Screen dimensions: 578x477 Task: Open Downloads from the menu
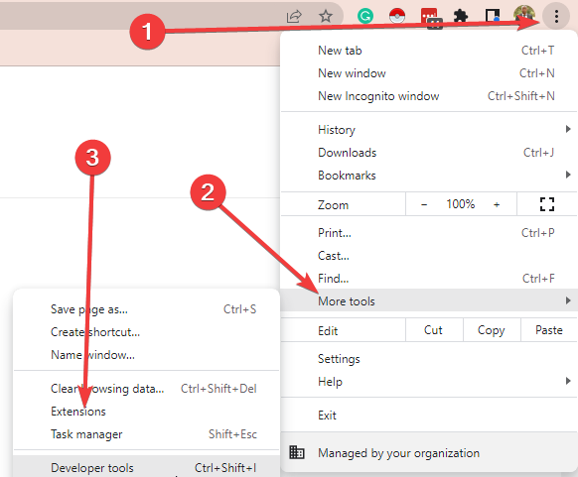pos(429,153)
